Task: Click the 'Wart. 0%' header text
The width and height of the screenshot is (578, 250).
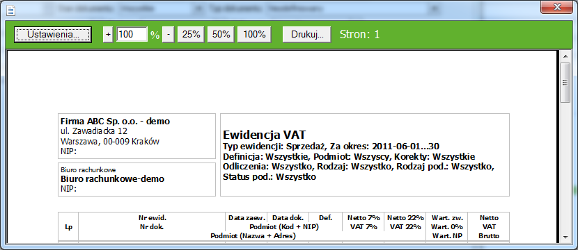Action: (x=447, y=227)
